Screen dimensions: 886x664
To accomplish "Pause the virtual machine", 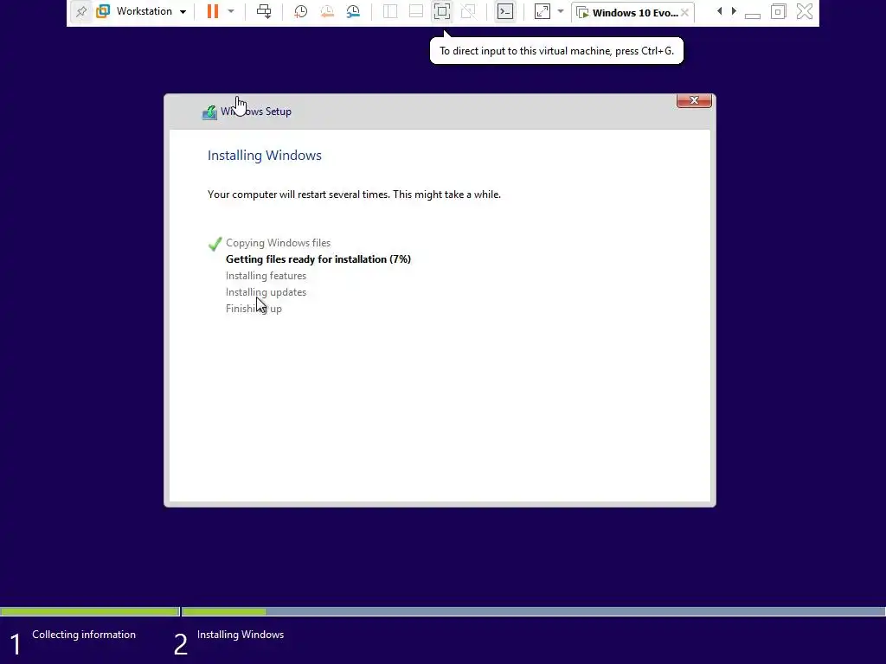I will [213, 11].
